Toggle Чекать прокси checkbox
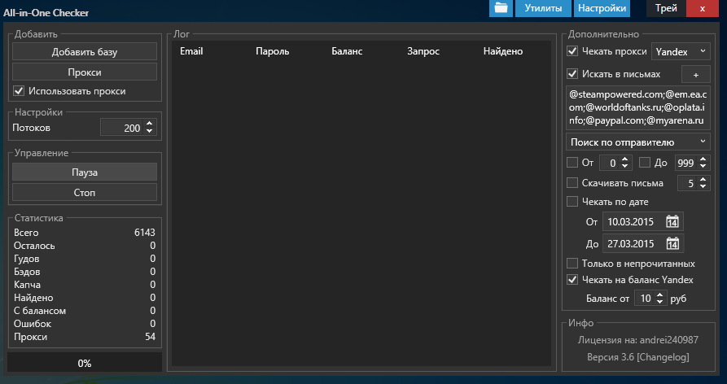The image size is (727, 384). (x=572, y=51)
